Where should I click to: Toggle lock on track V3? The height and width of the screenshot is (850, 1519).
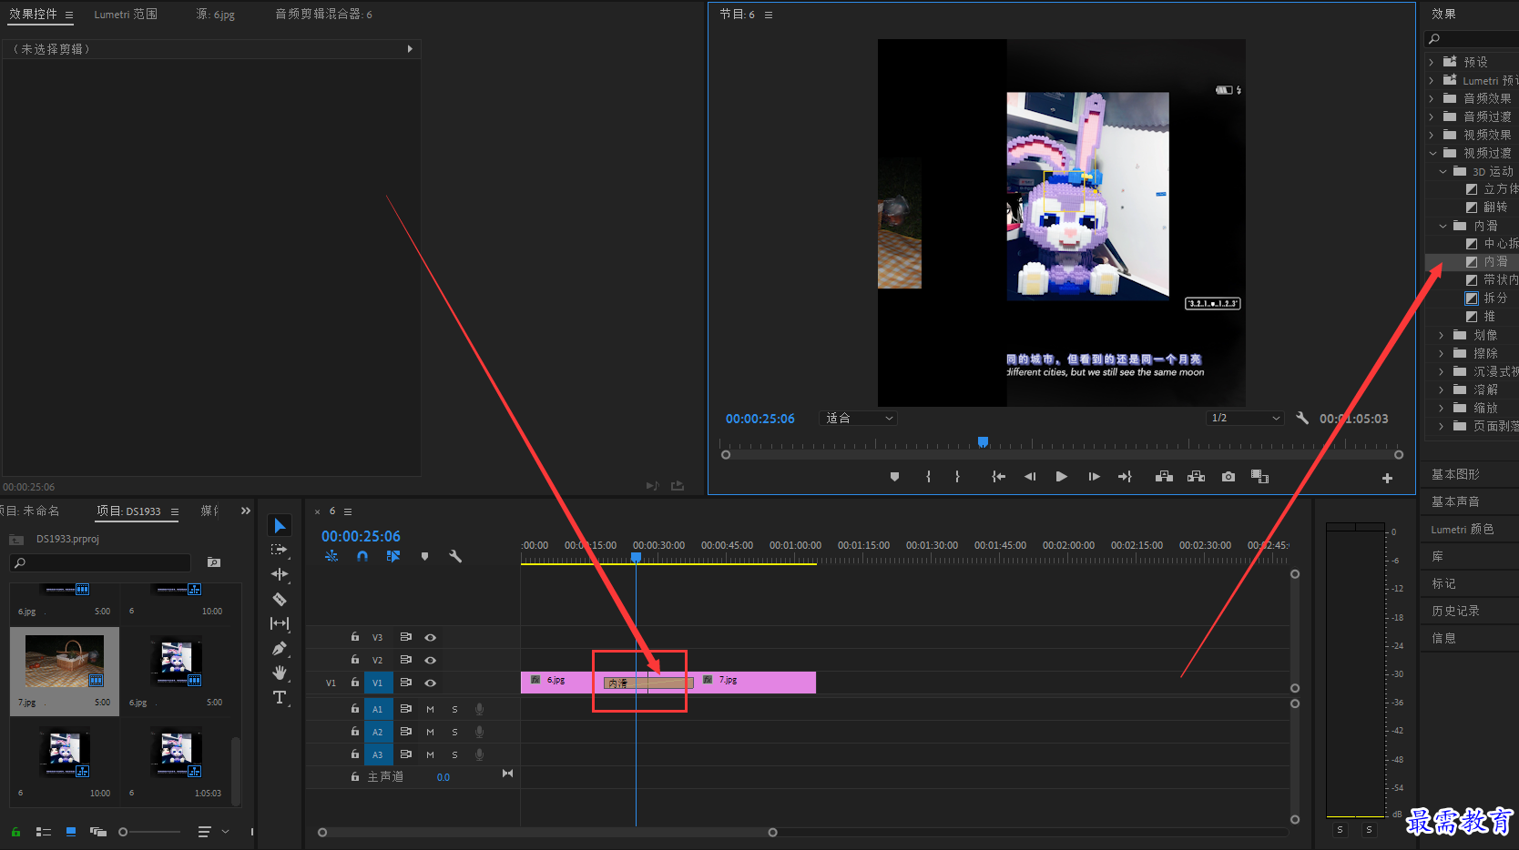tap(355, 637)
